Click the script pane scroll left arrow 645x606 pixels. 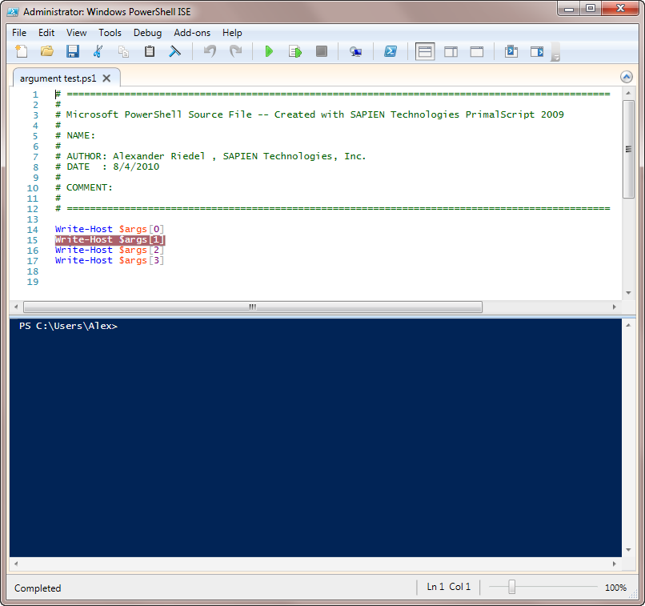(16, 307)
